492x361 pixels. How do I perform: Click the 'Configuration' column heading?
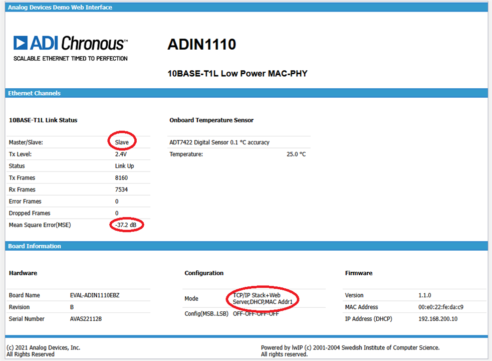tap(204, 273)
